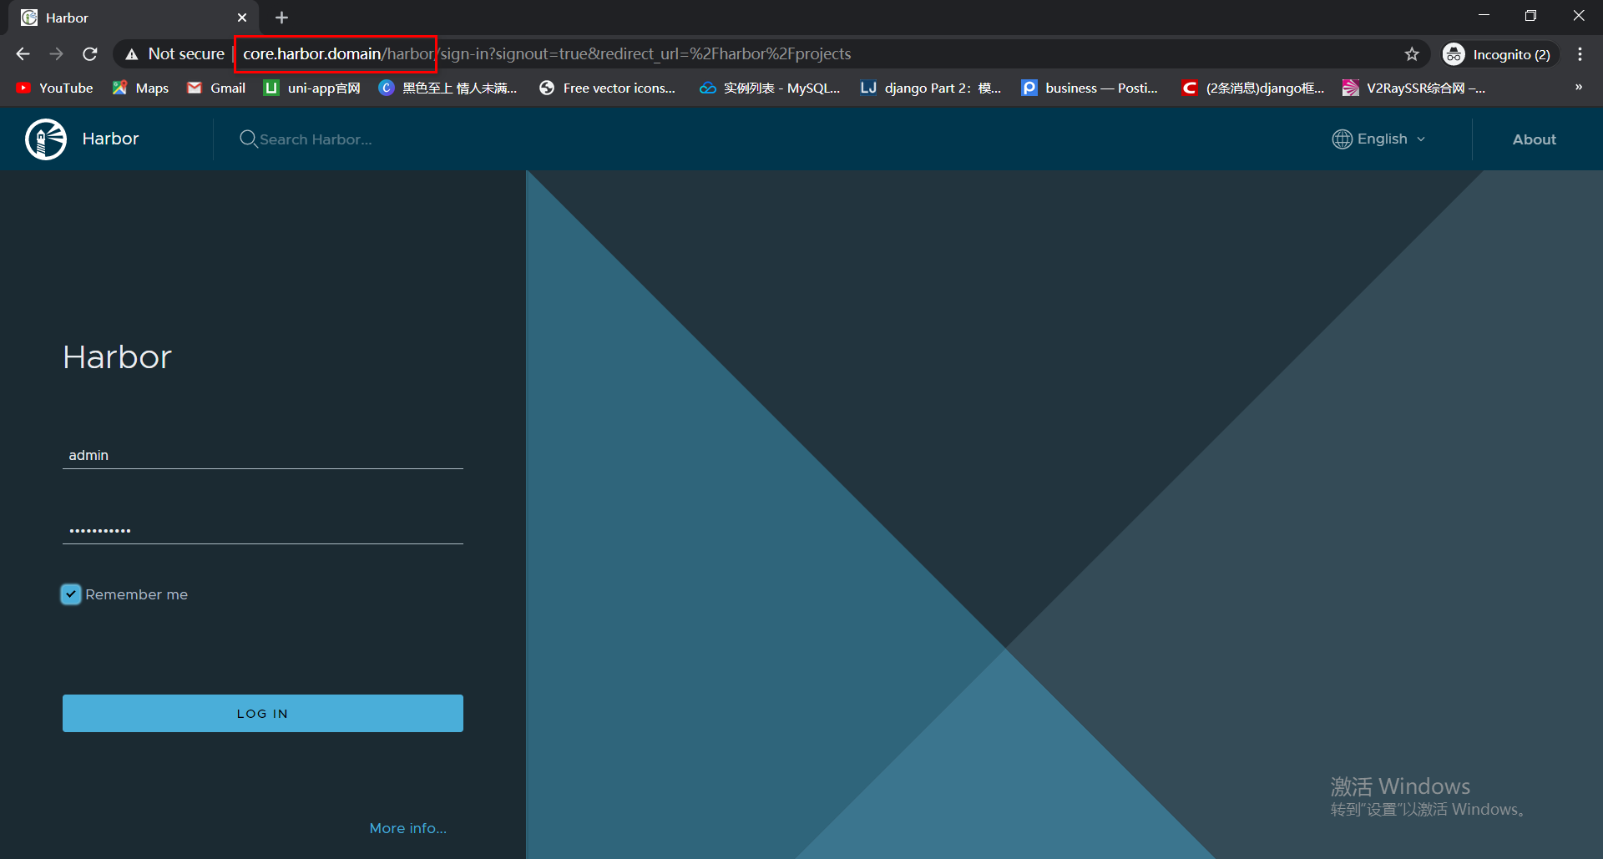Restore the browser window size
The image size is (1603, 859).
(1530, 16)
